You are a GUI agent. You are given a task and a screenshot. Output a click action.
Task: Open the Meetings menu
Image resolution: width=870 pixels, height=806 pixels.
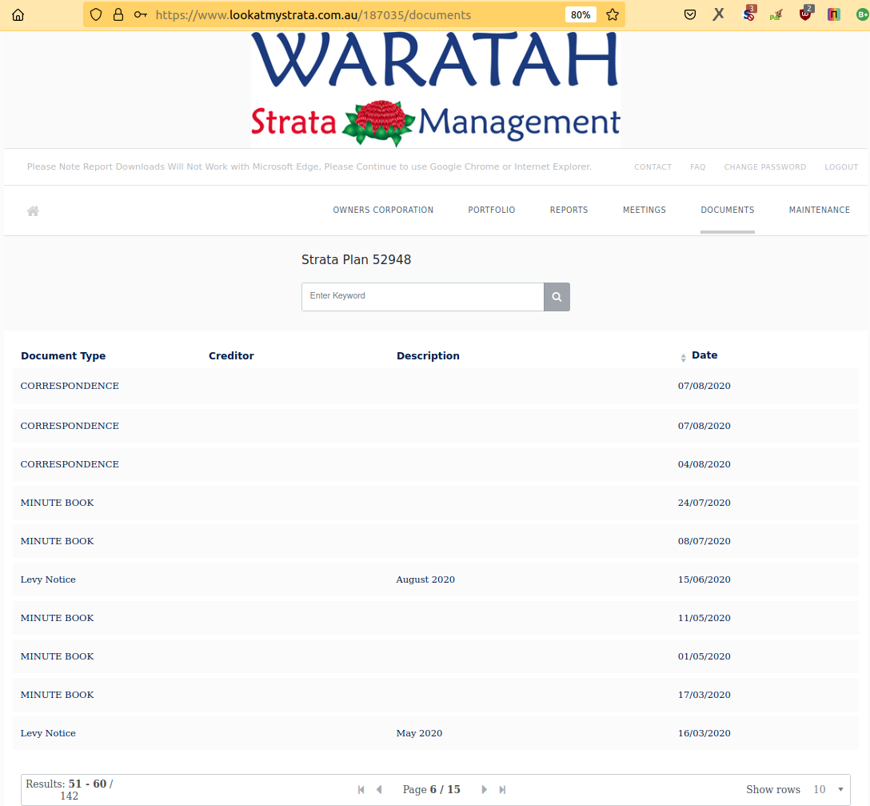(645, 210)
